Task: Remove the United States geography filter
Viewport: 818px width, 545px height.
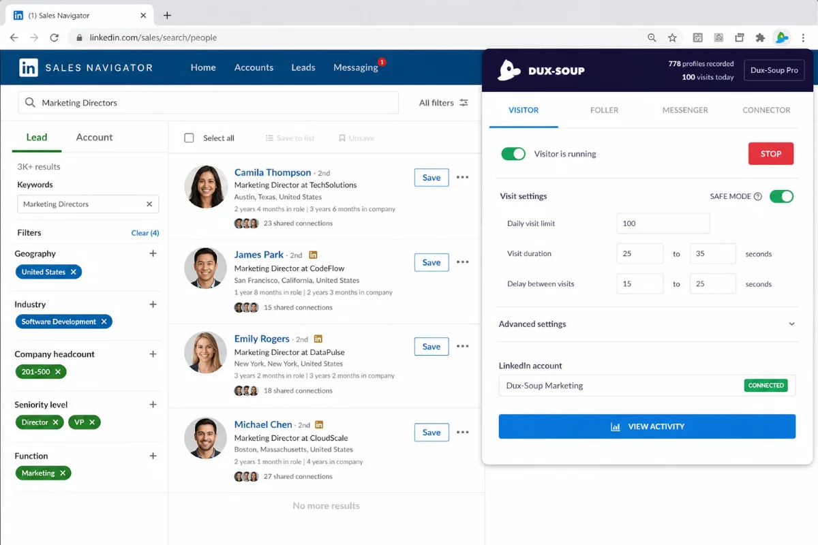Action: tap(73, 272)
